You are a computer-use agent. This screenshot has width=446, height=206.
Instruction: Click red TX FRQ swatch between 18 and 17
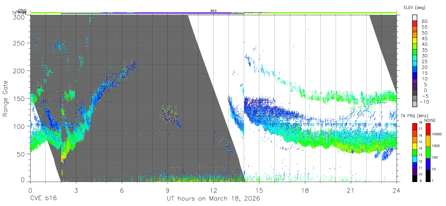415,126
